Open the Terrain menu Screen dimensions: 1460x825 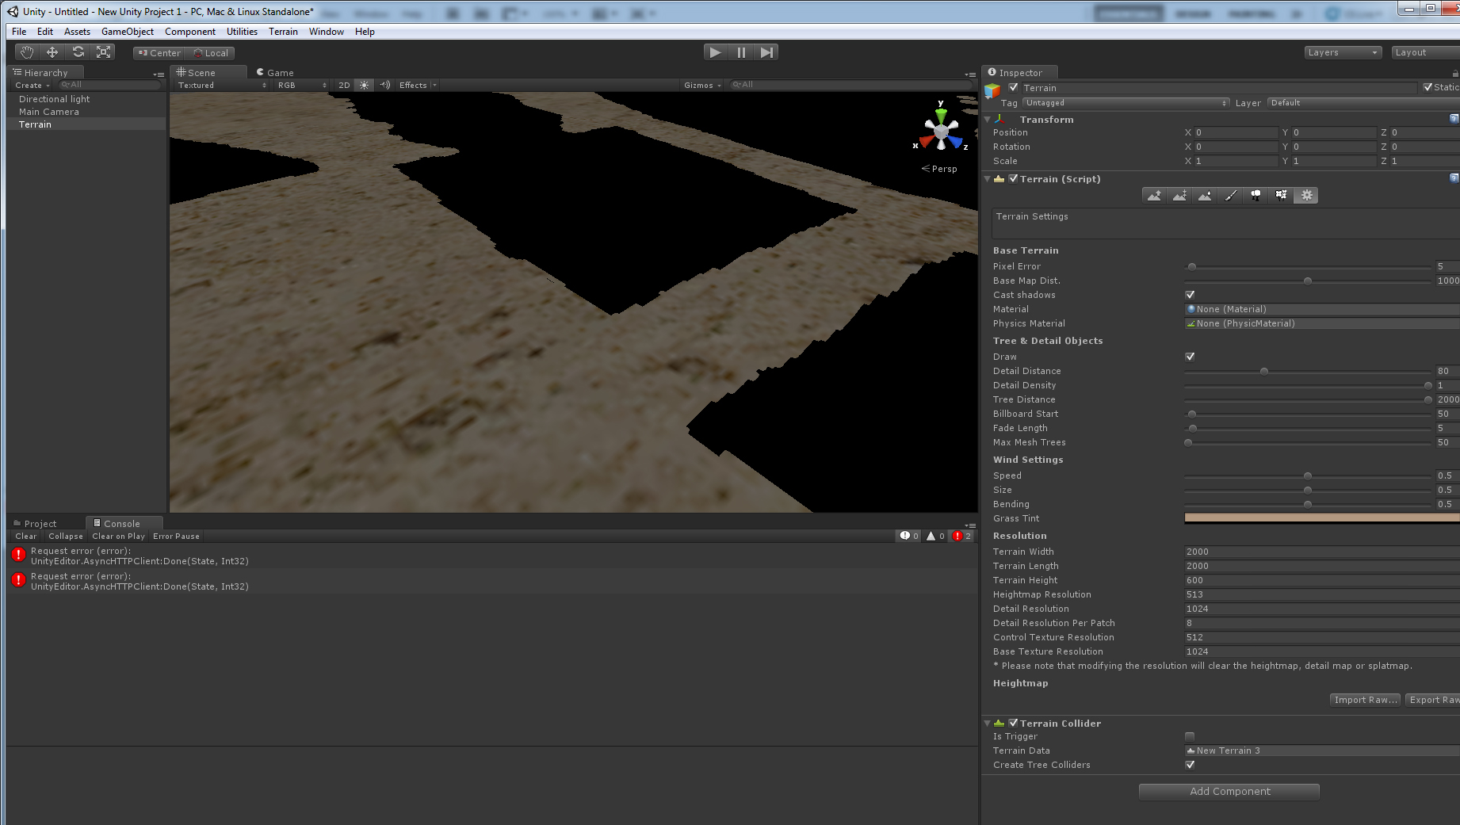pos(283,32)
